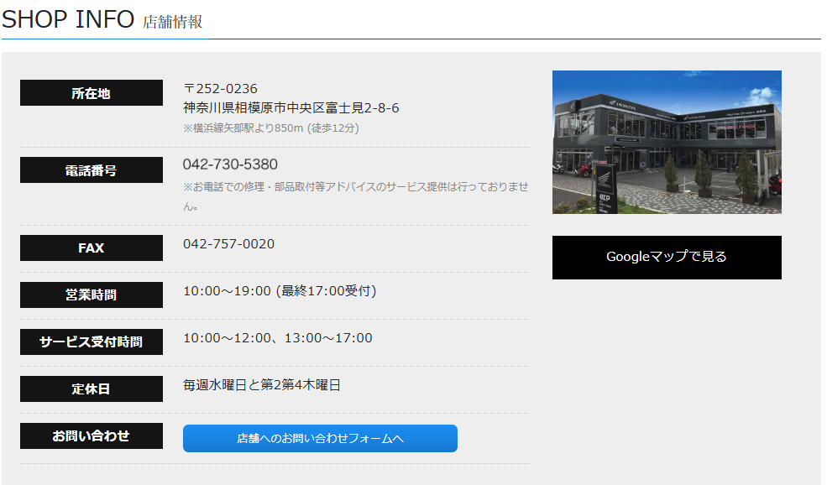Click the 電話番号 label
827x485 pixels.
point(91,170)
